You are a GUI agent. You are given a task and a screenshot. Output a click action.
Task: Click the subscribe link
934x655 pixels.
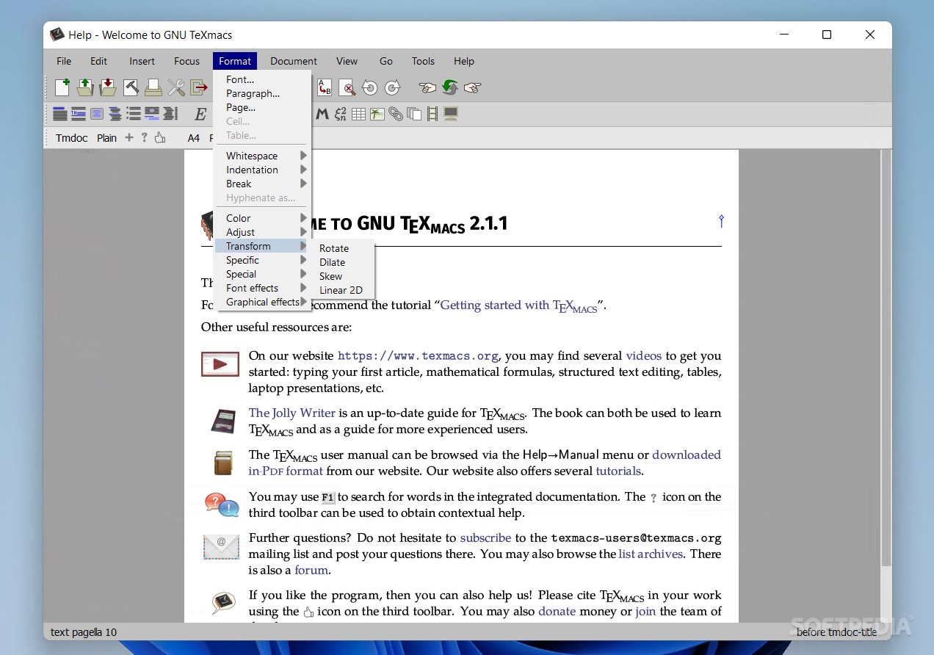(x=485, y=538)
